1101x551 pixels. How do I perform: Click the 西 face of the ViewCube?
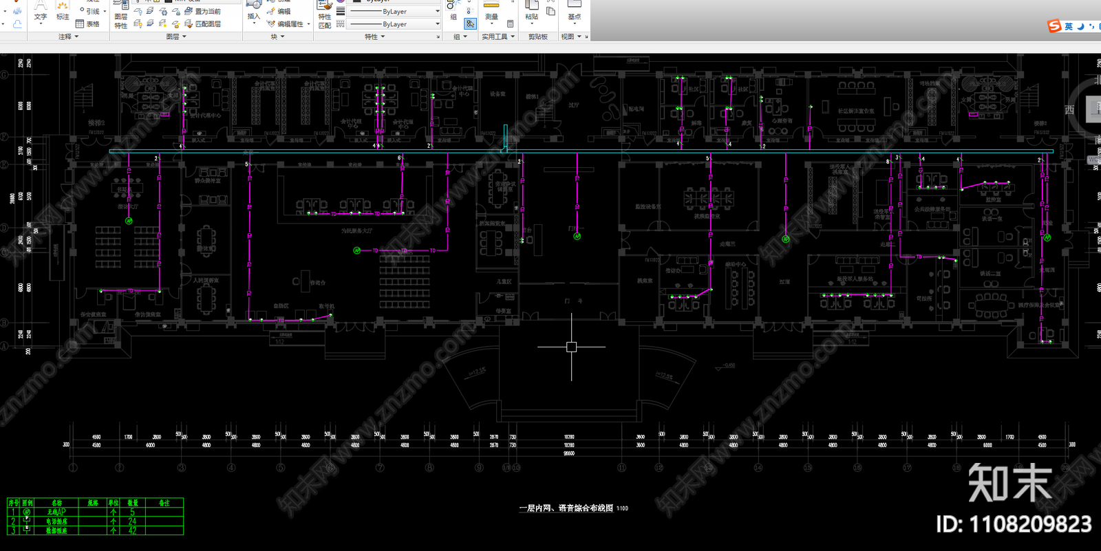tap(1069, 110)
